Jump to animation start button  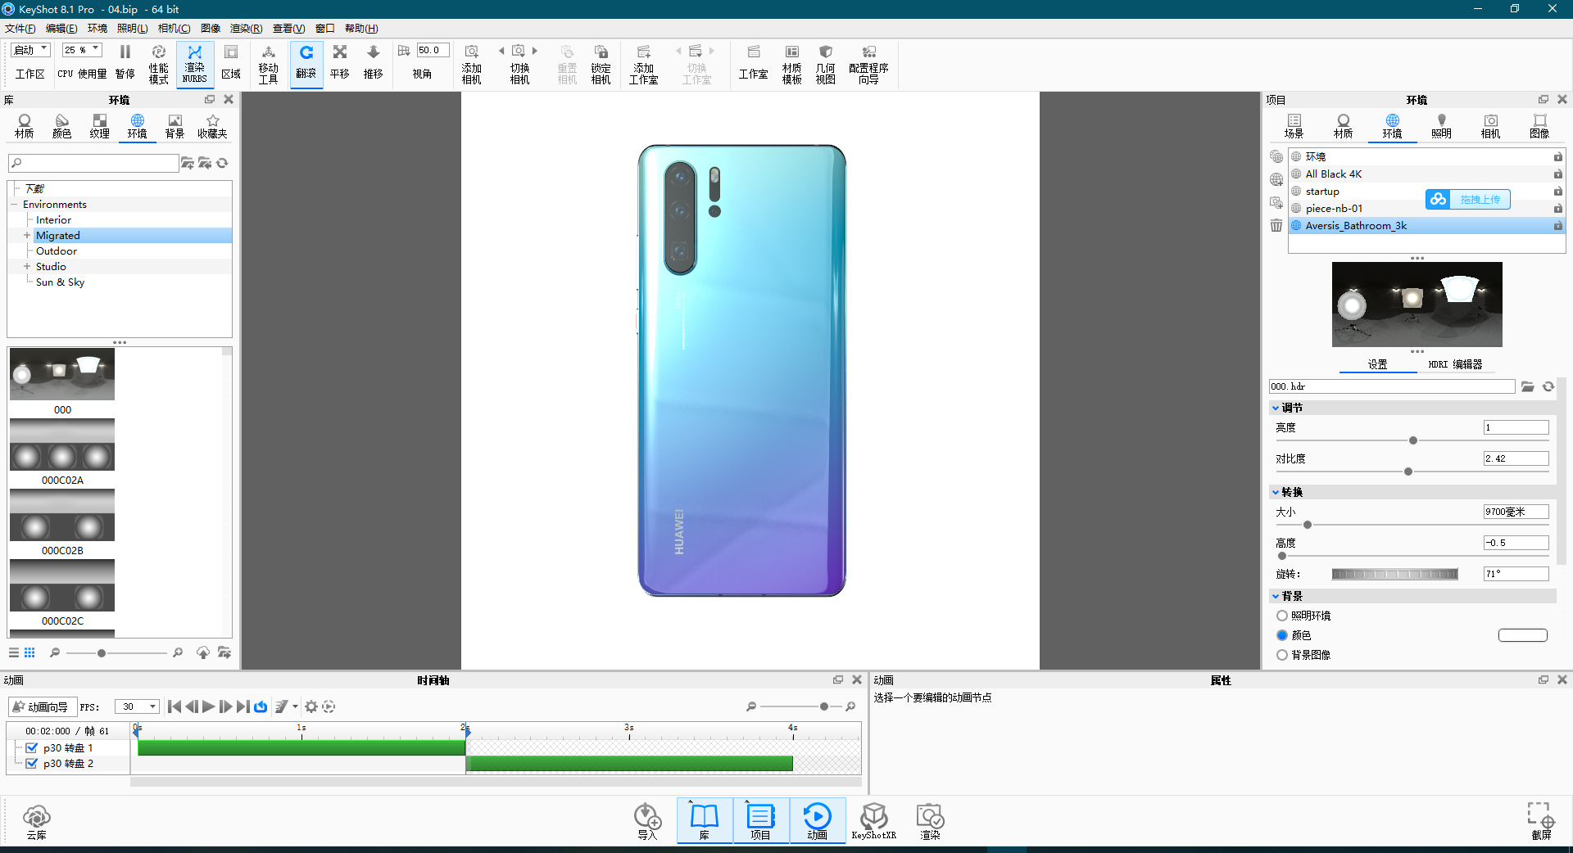pos(174,706)
